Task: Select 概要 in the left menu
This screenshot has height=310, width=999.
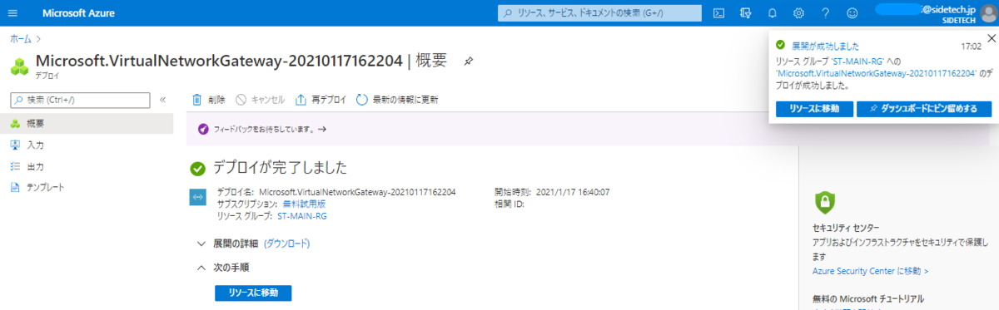Action: coord(87,123)
